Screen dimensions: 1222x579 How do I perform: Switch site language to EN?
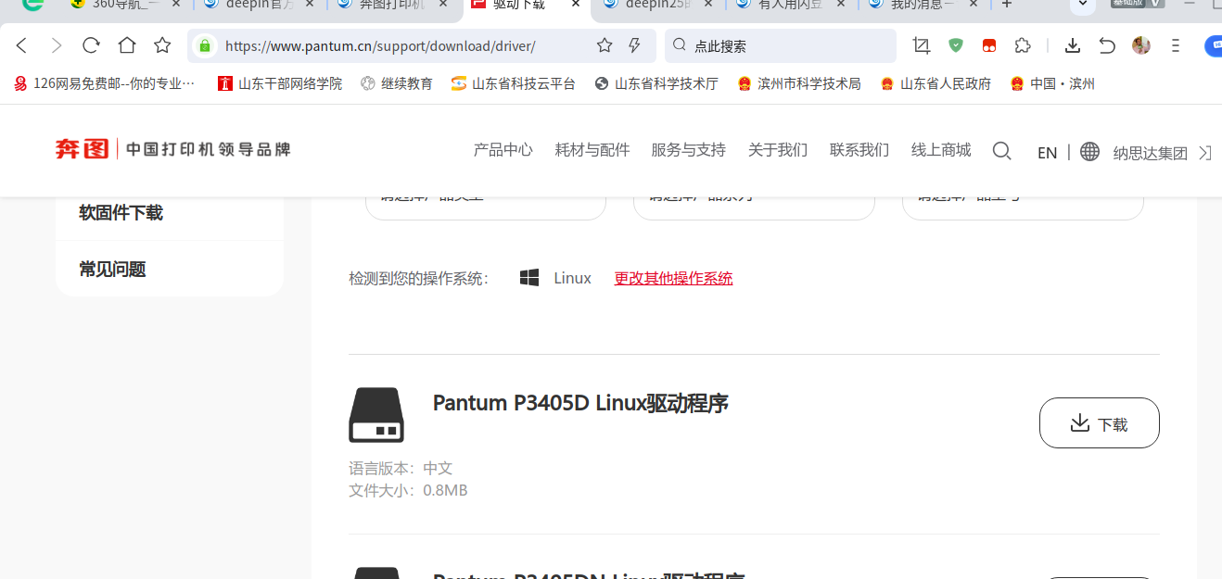(1047, 151)
